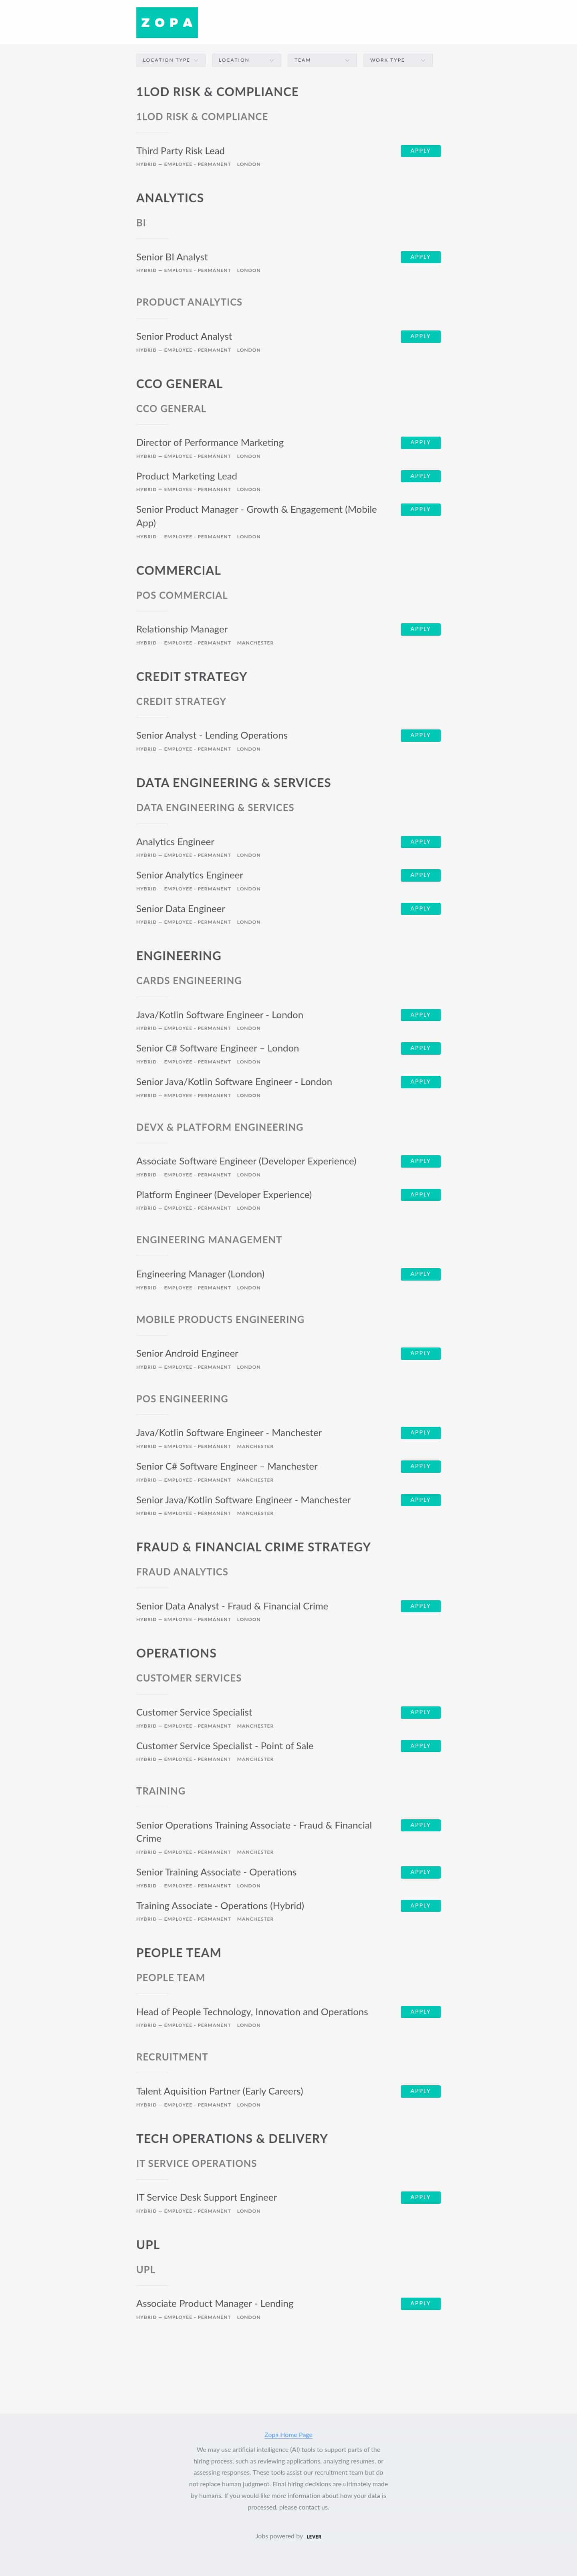Screen dimensions: 577x2576
Task: Open Training Associate - Operations (Hybrid) posting
Action: tap(220, 1906)
